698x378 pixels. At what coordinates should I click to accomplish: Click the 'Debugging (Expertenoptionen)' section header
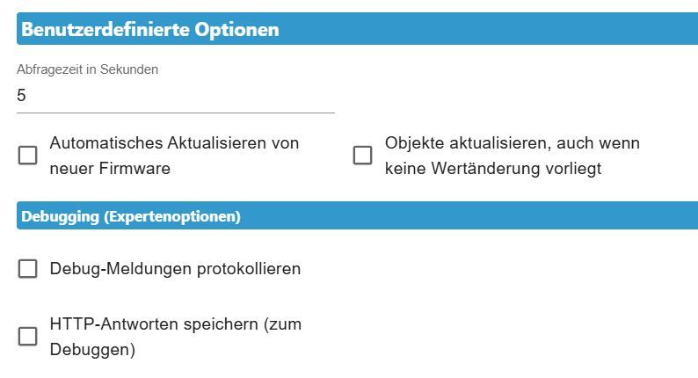pyautogui.click(x=131, y=216)
